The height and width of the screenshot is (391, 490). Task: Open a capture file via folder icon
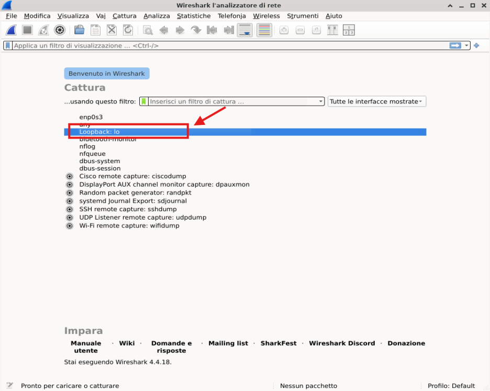(80, 30)
